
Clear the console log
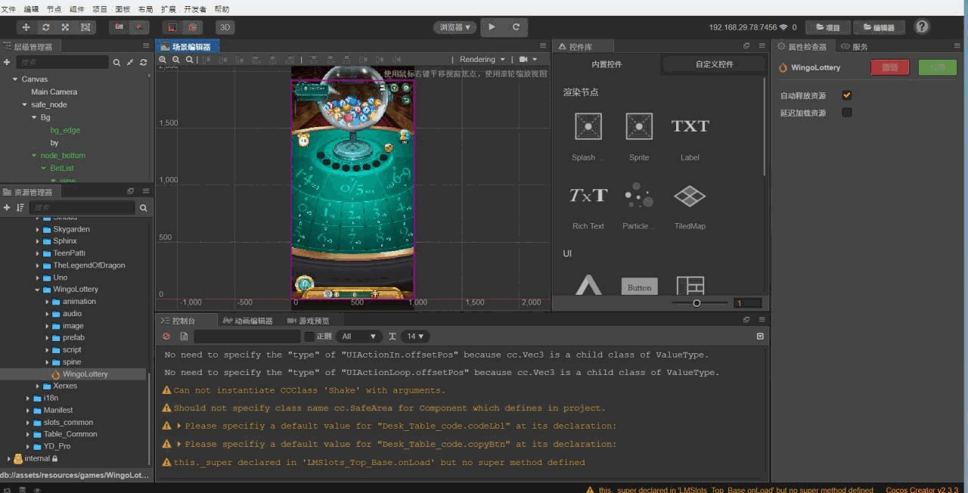tap(166, 336)
